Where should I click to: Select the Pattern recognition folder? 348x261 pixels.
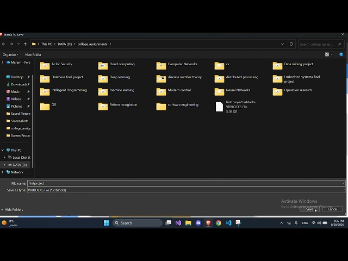coord(117,106)
